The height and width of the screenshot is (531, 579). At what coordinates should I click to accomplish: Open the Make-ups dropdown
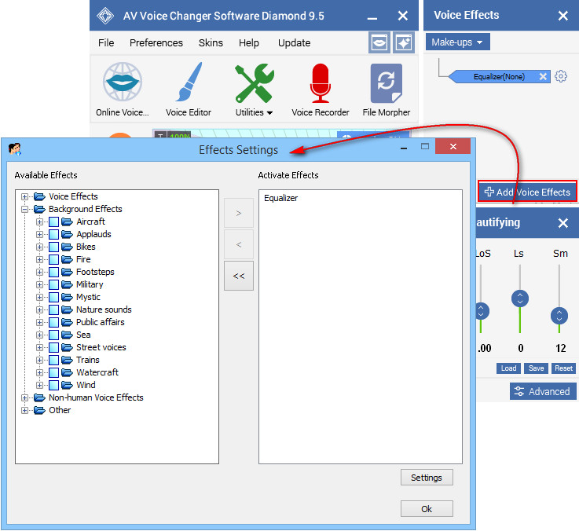click(457, 42)
